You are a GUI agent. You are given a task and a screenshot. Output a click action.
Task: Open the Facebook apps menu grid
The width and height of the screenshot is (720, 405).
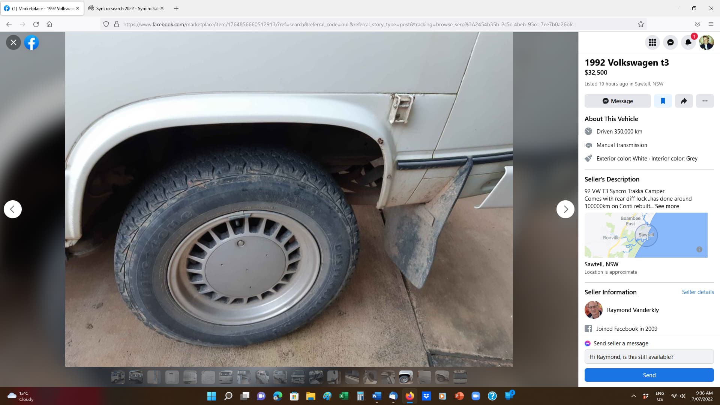point(652,42)
